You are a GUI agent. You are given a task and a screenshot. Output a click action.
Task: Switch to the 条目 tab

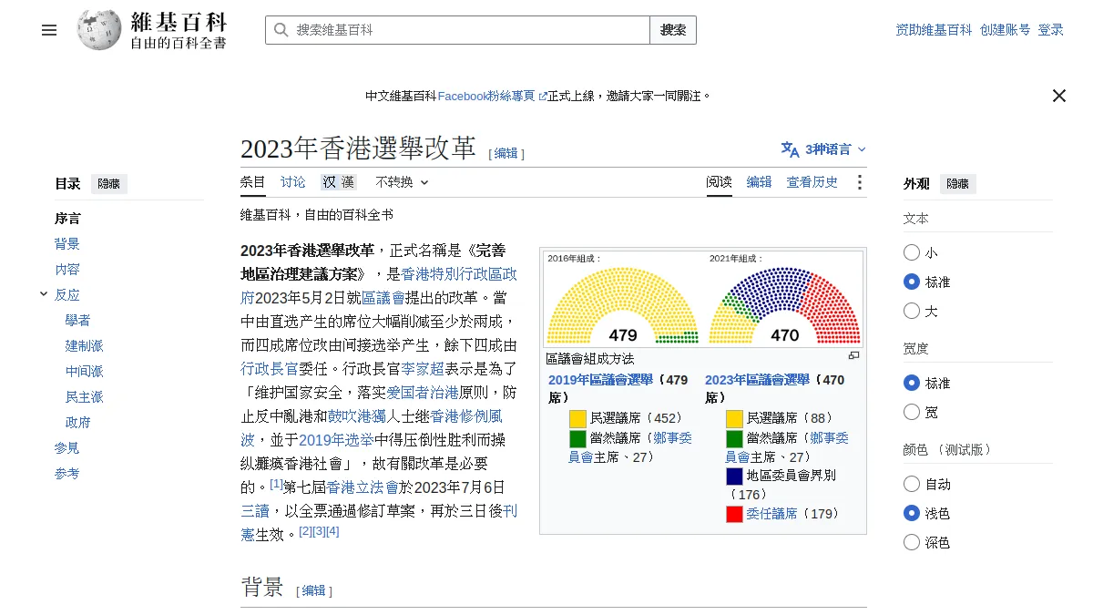tap(253, 182)
